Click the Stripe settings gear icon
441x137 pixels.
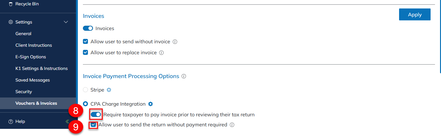coord(109,90)
